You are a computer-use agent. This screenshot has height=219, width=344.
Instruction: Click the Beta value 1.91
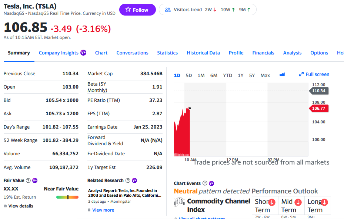pos(157,87)
